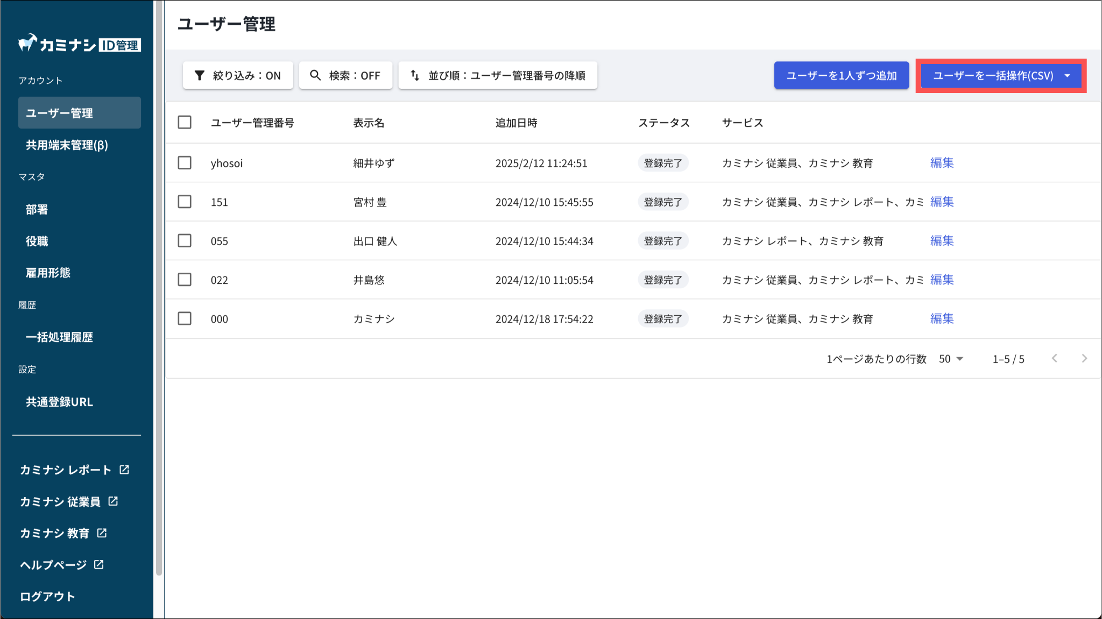Select checkbox for user 000
The height and width of the screenshot is (619, 1102).
click(185, 318)
